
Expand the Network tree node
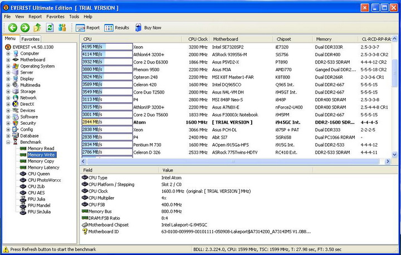point(8,97)
